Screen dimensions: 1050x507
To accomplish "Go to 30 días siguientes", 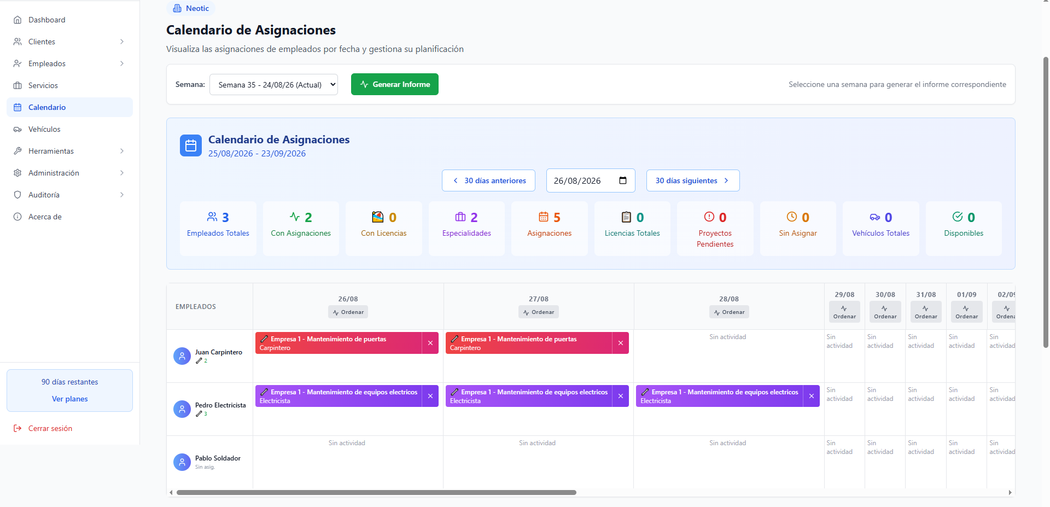I will point(693,180).
